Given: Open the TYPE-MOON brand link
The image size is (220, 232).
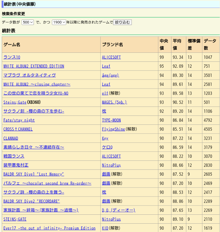Looking at the screenshot, I should pyautogui.click(x=112, y=120).
